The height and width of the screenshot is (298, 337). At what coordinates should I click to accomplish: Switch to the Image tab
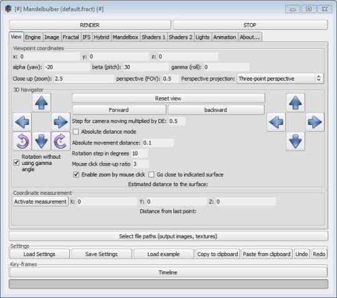click(x=52, y=37)
